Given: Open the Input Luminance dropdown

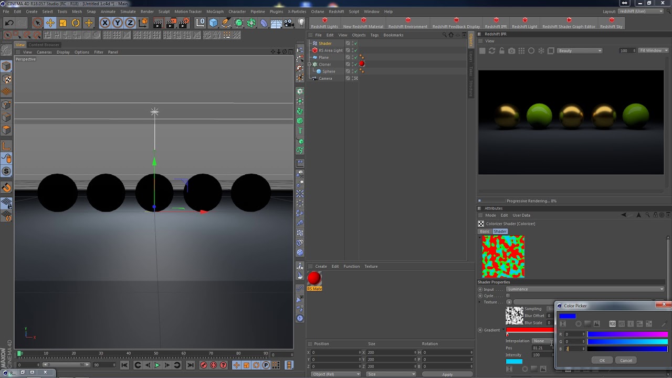Looking at the screenshot, I should point(585,289).
